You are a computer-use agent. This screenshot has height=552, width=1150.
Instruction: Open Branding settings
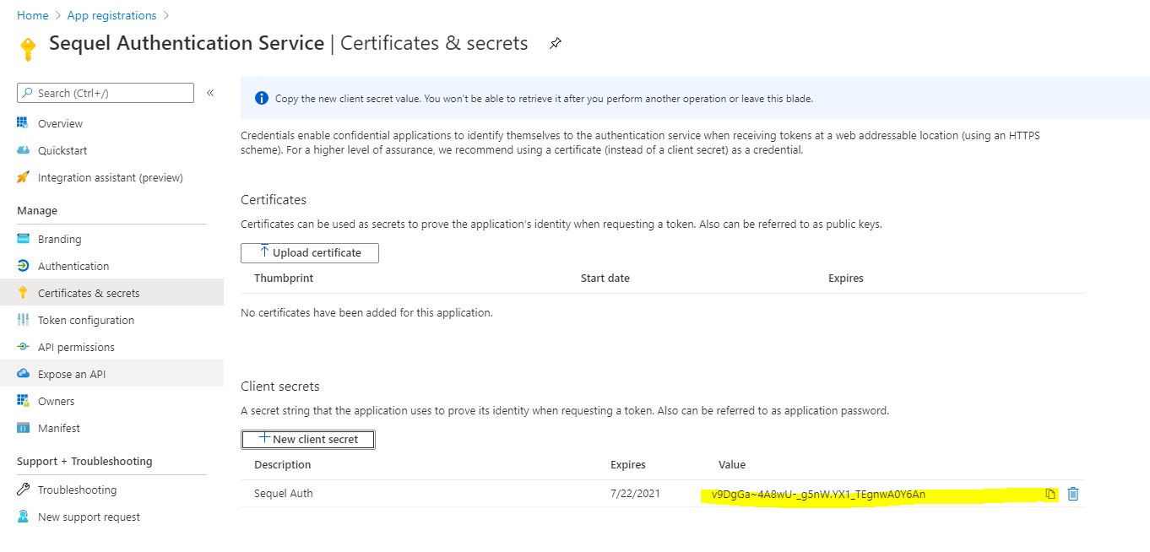coord(60,239)
